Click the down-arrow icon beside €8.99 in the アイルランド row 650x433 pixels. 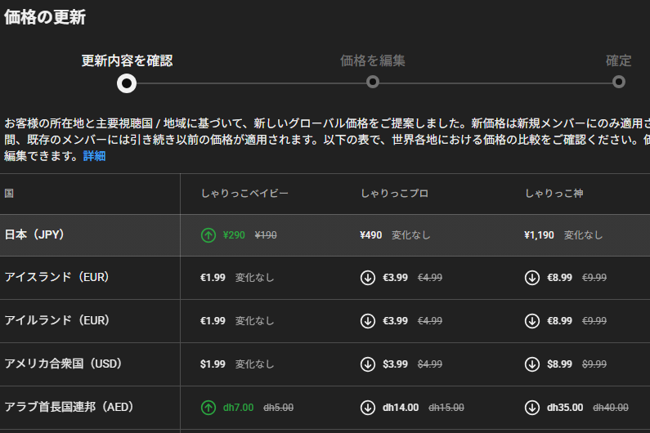(x=532, y=321)
